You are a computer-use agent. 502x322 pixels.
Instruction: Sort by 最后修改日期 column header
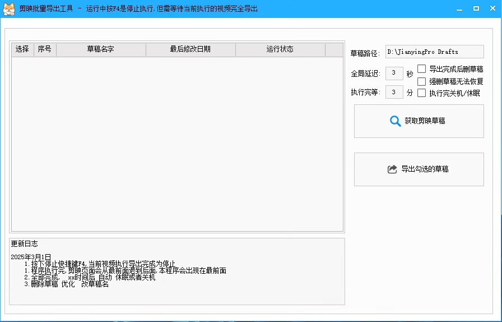coord(190,49)
